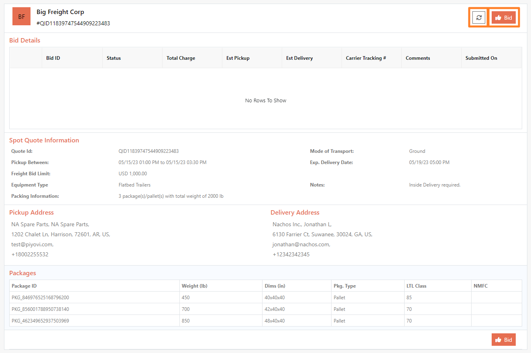Click the LTL Class value 85
The image size is (531, 353).
coord(409,298)
